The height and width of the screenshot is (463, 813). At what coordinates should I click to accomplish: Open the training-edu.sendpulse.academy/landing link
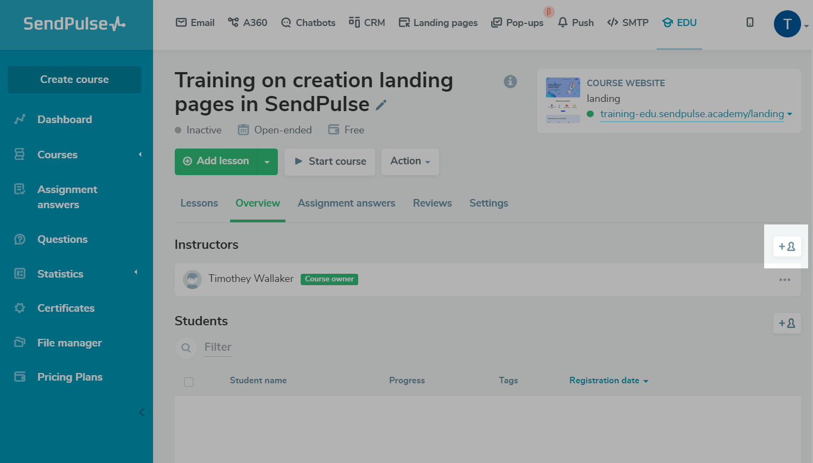(x=692, y=114)
